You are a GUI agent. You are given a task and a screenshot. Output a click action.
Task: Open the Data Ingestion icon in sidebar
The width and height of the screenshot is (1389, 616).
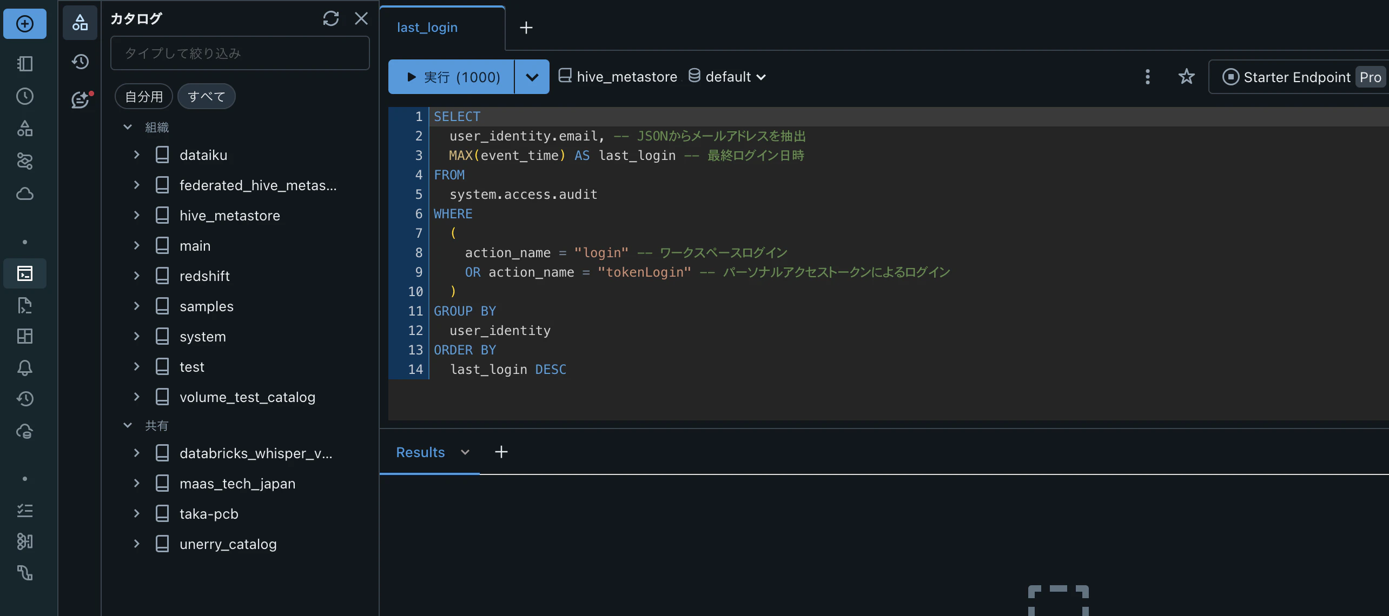pos(25,541)
